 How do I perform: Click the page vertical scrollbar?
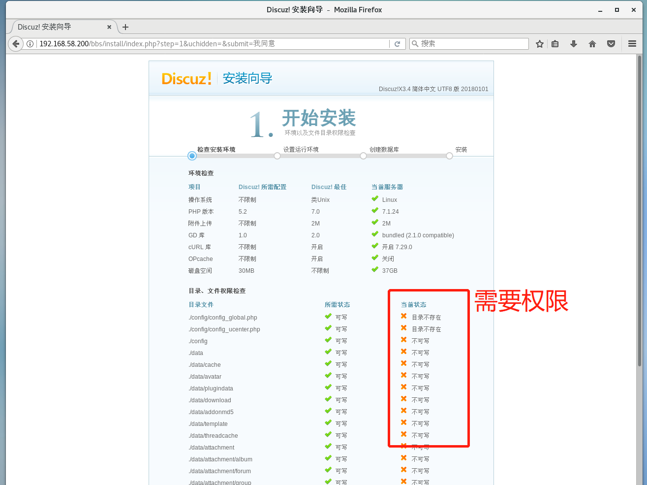point(640,212)
